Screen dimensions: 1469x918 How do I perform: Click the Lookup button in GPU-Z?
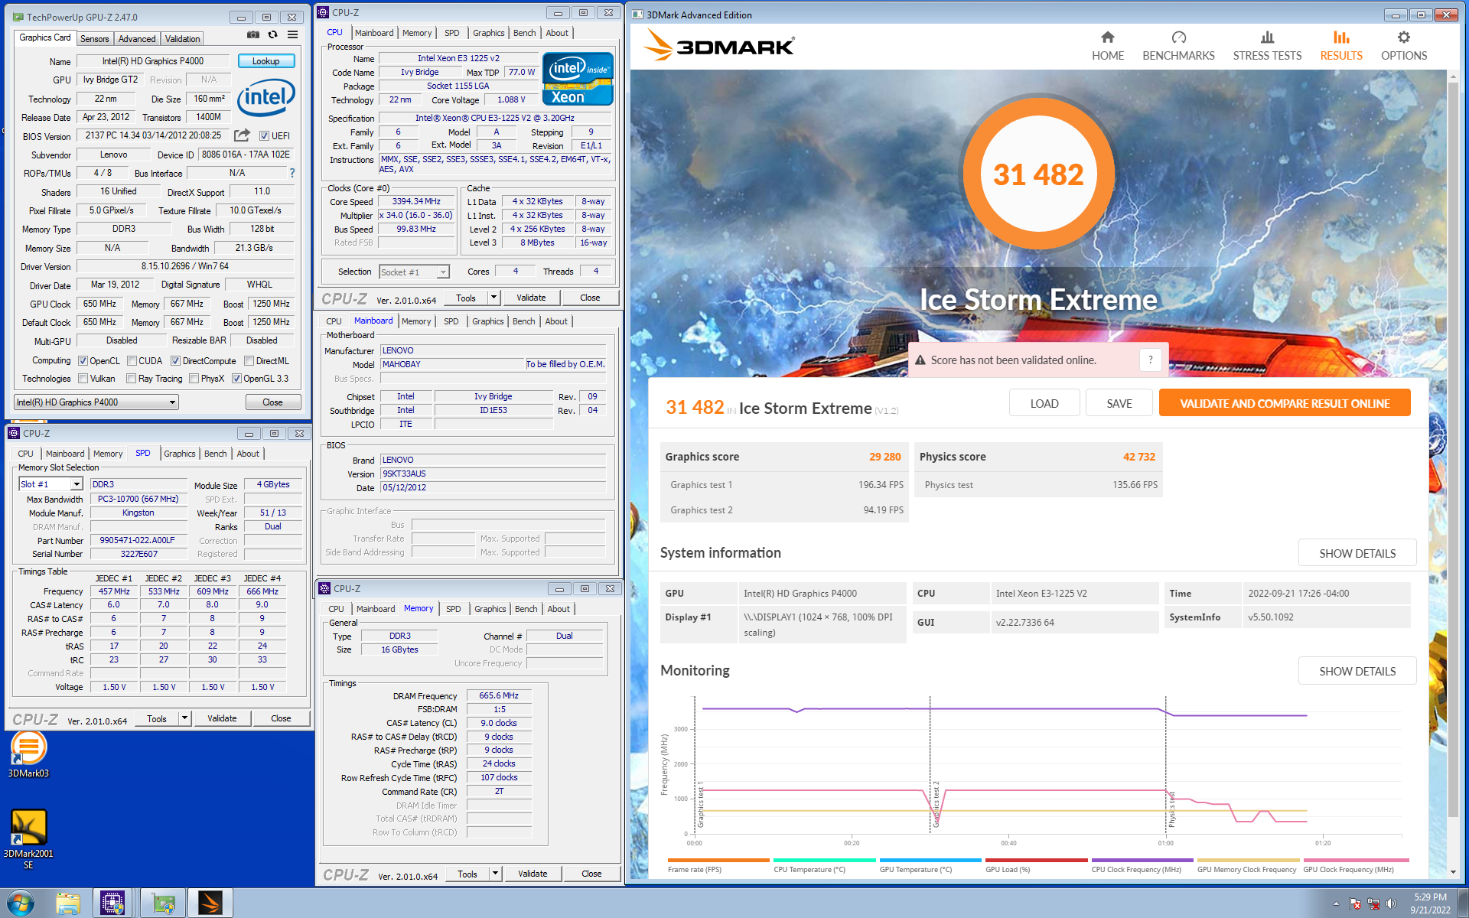(x=265, y=61)
